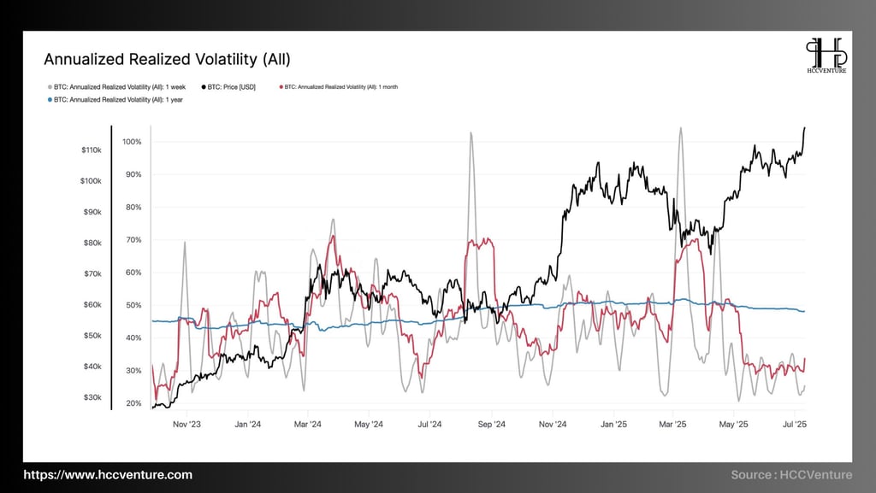Image resolution: width=876 pixels, height=493 pixels.
Task: Click the $110k price axis label
Action: click(92, 150)
